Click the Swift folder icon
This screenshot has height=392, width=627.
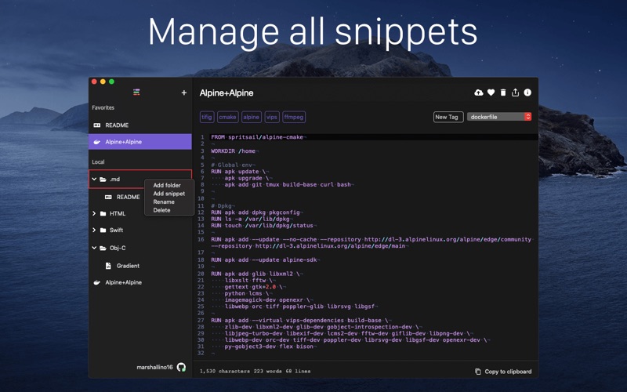point(103,230)
